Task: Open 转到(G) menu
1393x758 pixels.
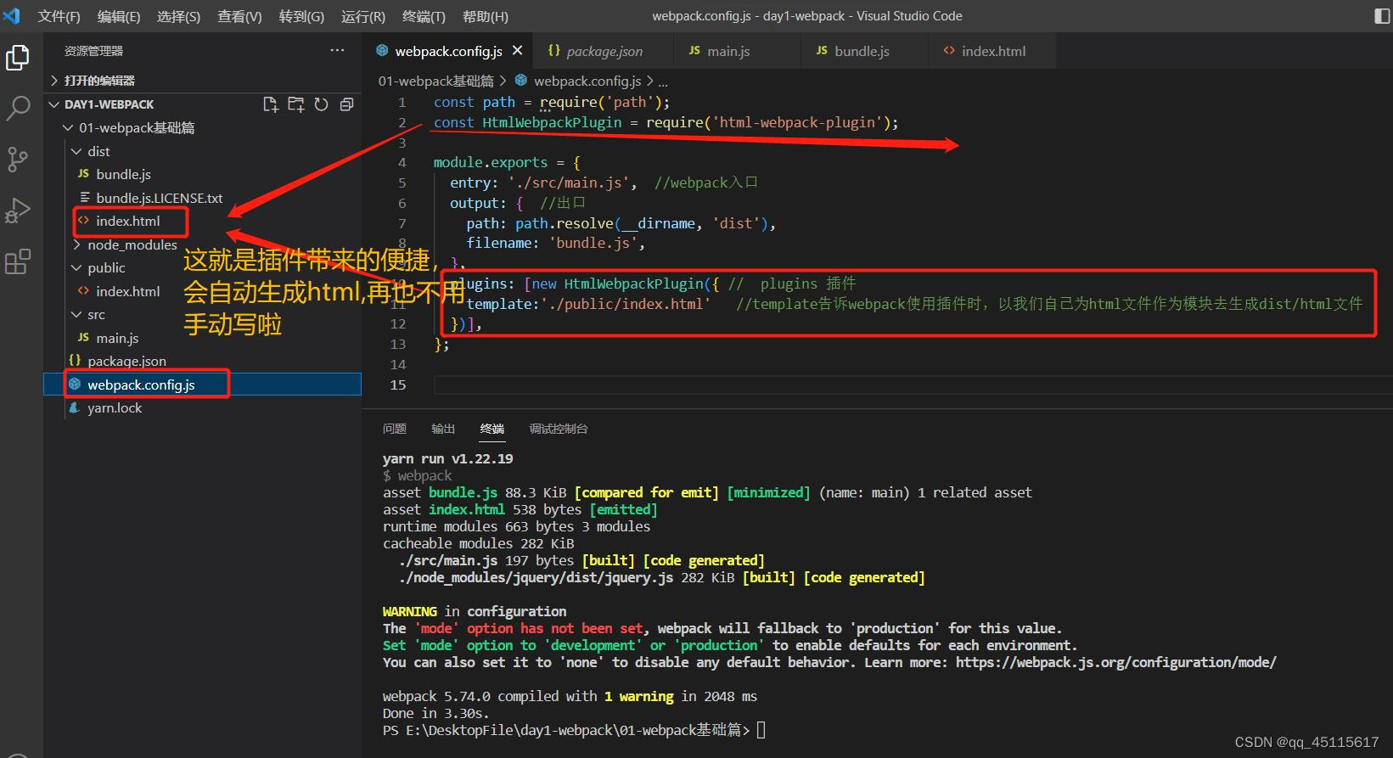Action: pyautogui.click(x=301, y=16)
